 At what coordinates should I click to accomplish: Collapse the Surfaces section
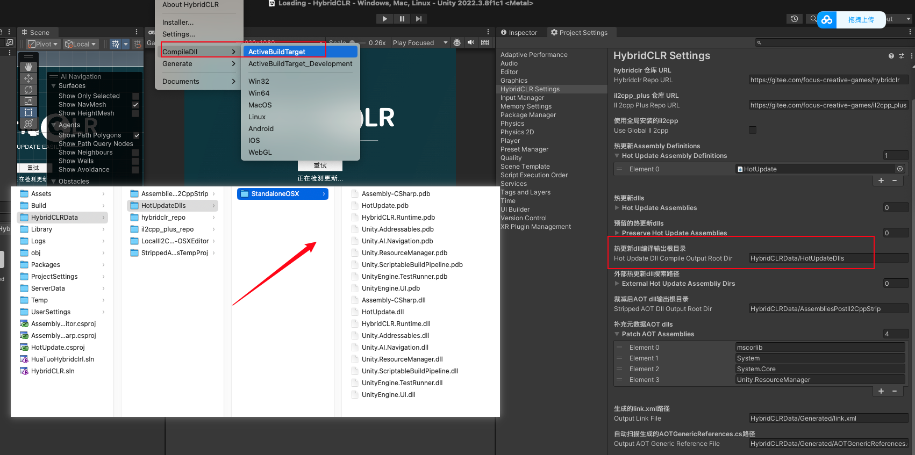(54, 86)
